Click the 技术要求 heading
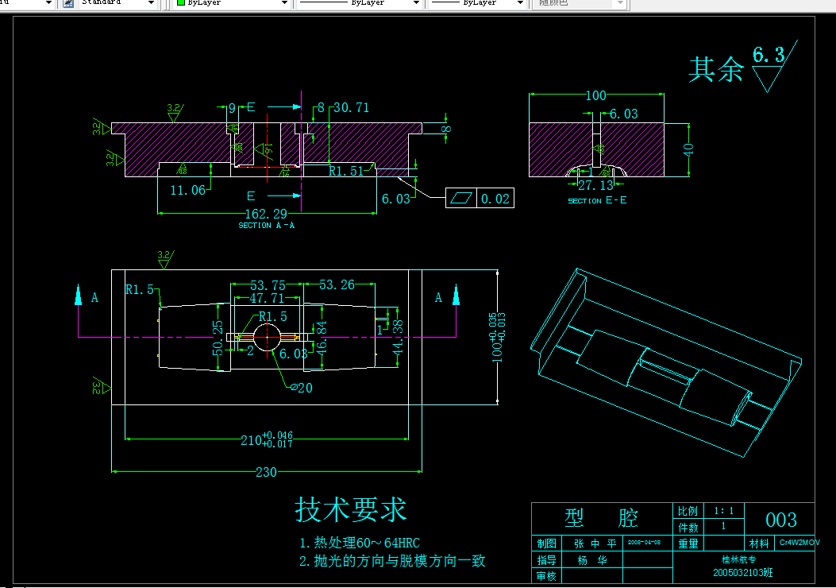 point(350,509)
